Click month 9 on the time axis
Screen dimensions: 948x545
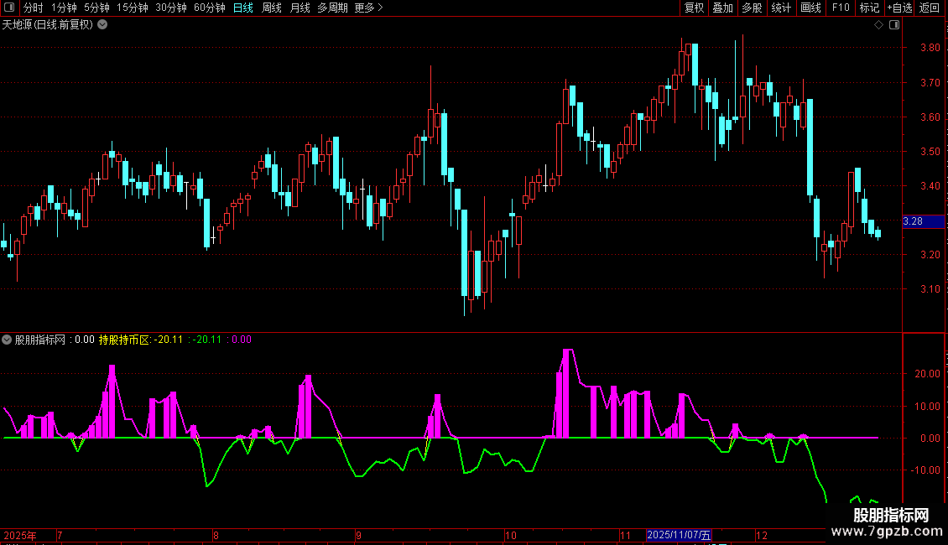pyautogui.click(x=358, y=535)
